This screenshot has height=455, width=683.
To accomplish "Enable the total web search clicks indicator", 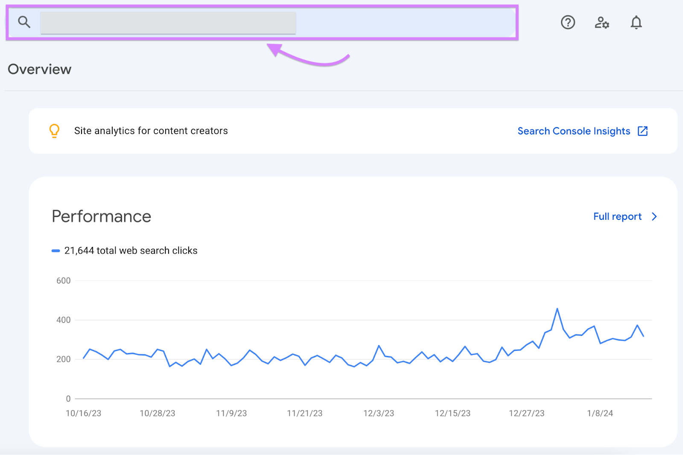I will click(x=130, y=251).
